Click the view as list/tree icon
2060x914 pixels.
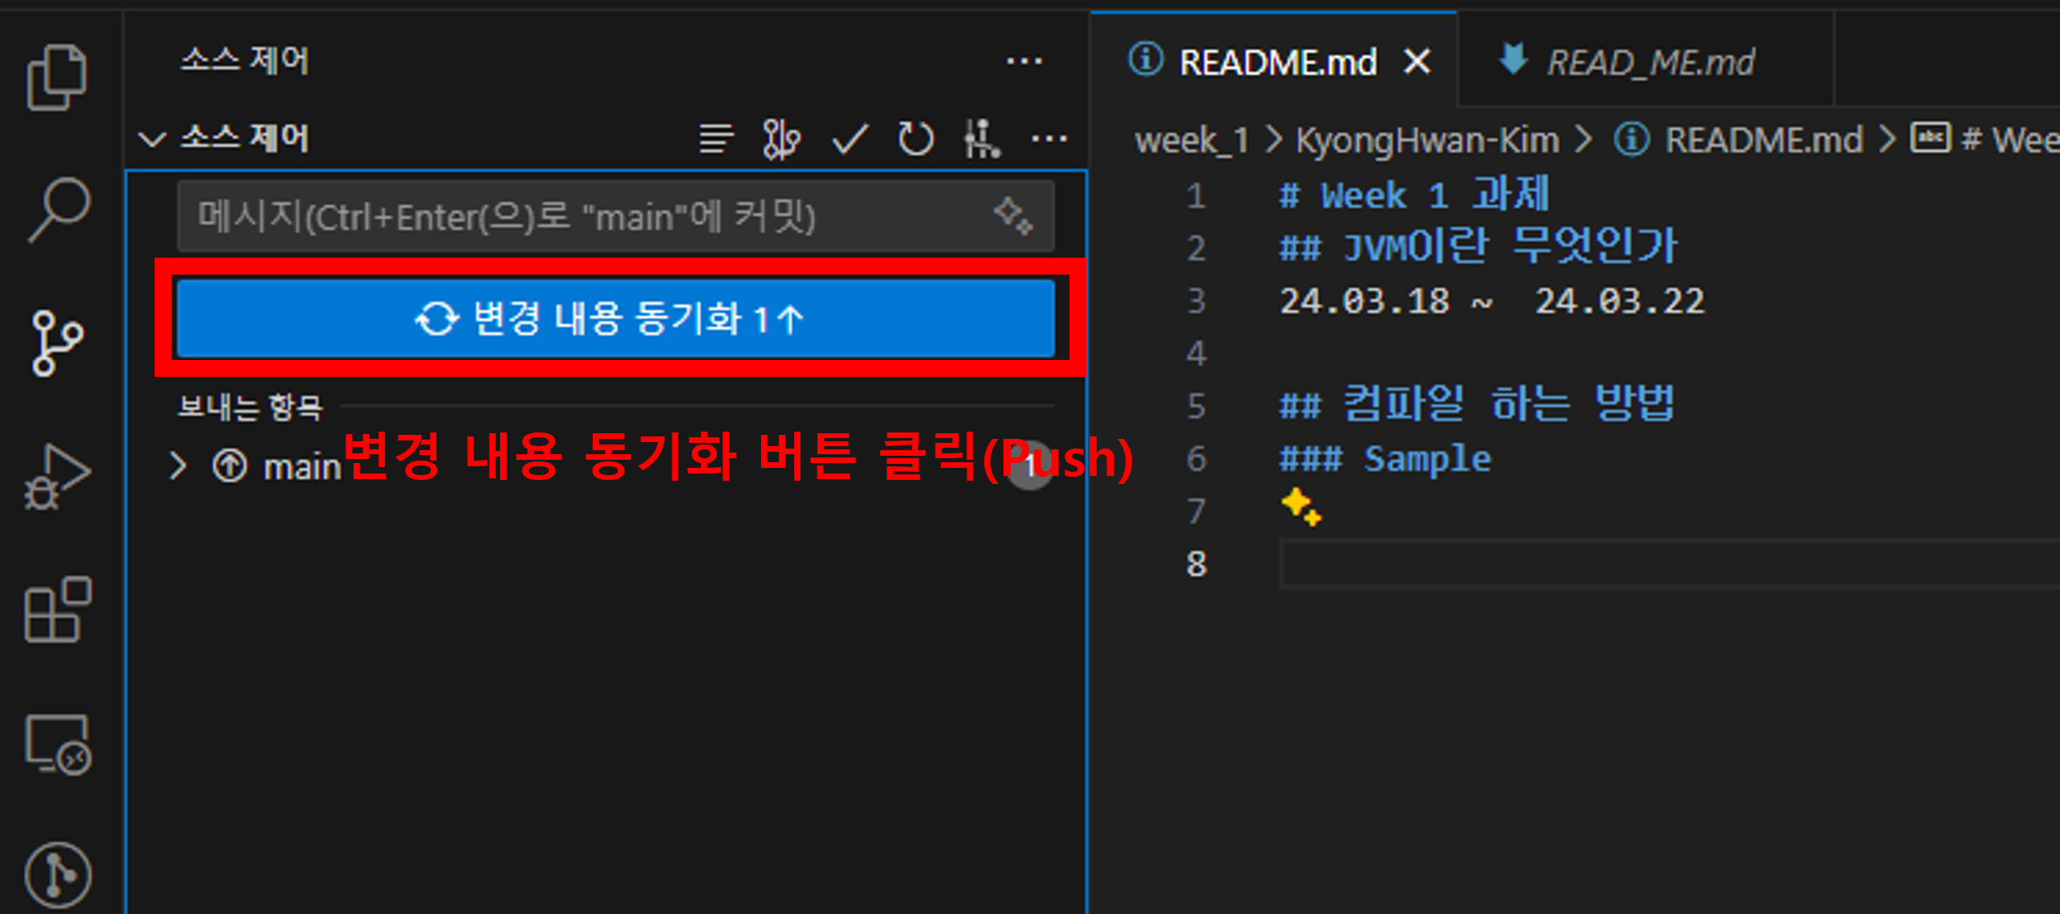pos(716,139)
